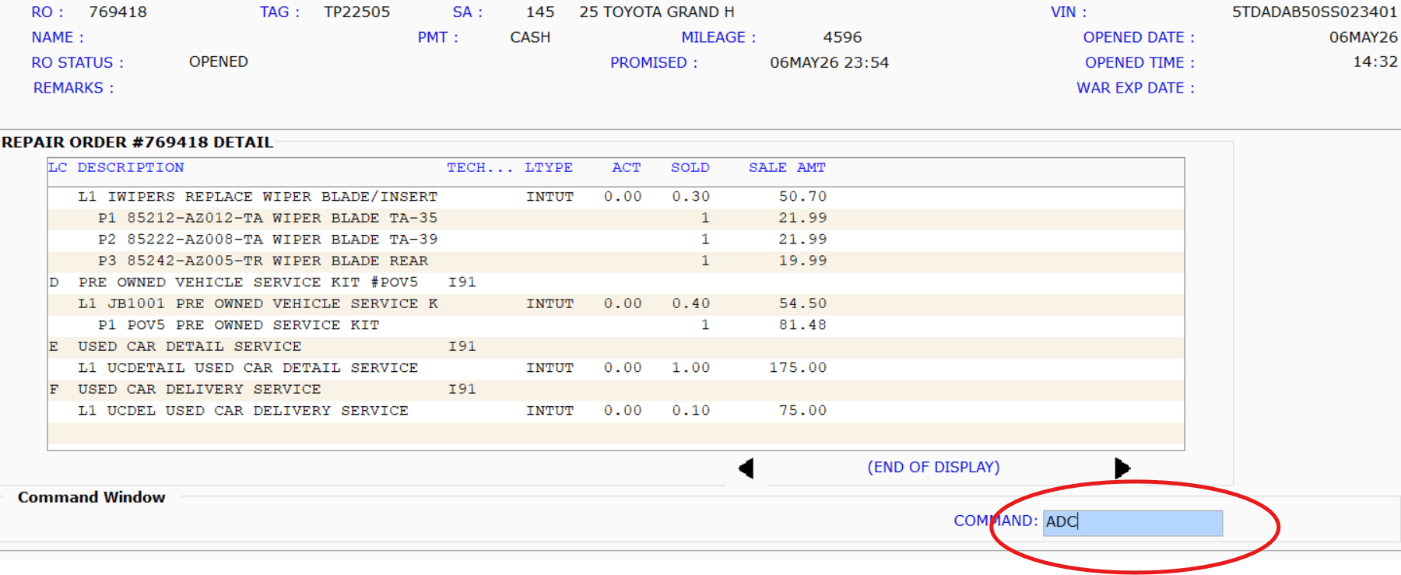Click the WAR EXP DATE label
The image size is (1401, 575).
coord(1136,89)
